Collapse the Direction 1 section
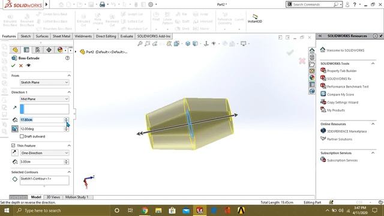Screen dimensions: 384x216 click(x=69, y=92)
